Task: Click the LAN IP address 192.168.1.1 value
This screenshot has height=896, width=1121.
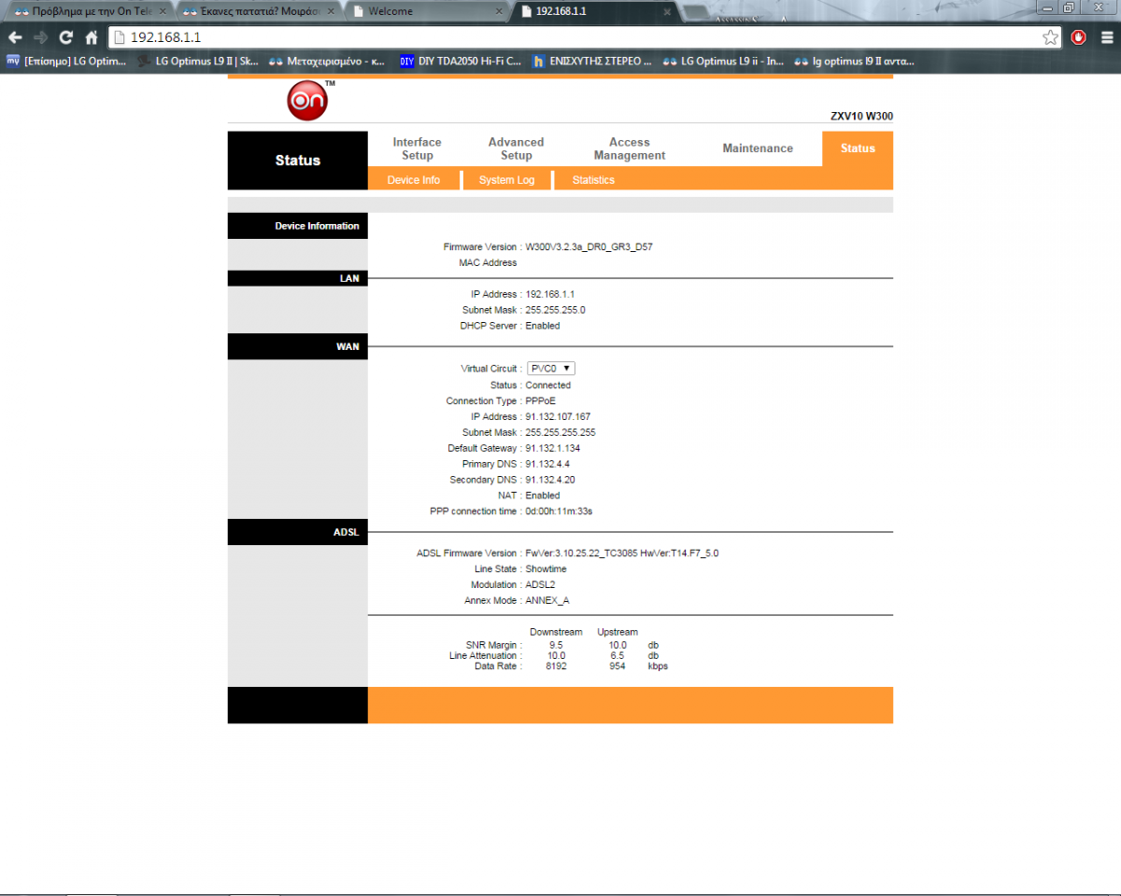Action: pyautogui.click(x=549, y=294)
